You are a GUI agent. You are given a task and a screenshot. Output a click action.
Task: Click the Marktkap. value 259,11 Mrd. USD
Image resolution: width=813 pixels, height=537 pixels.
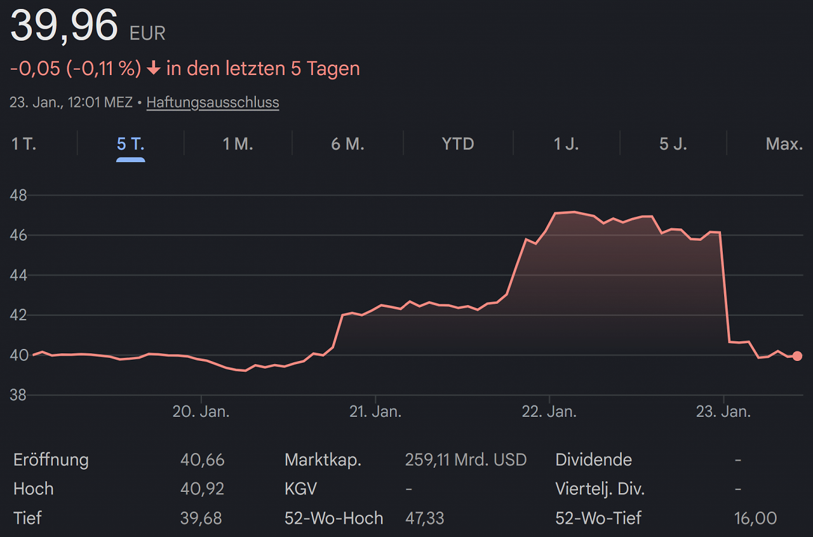pos(466,459)
